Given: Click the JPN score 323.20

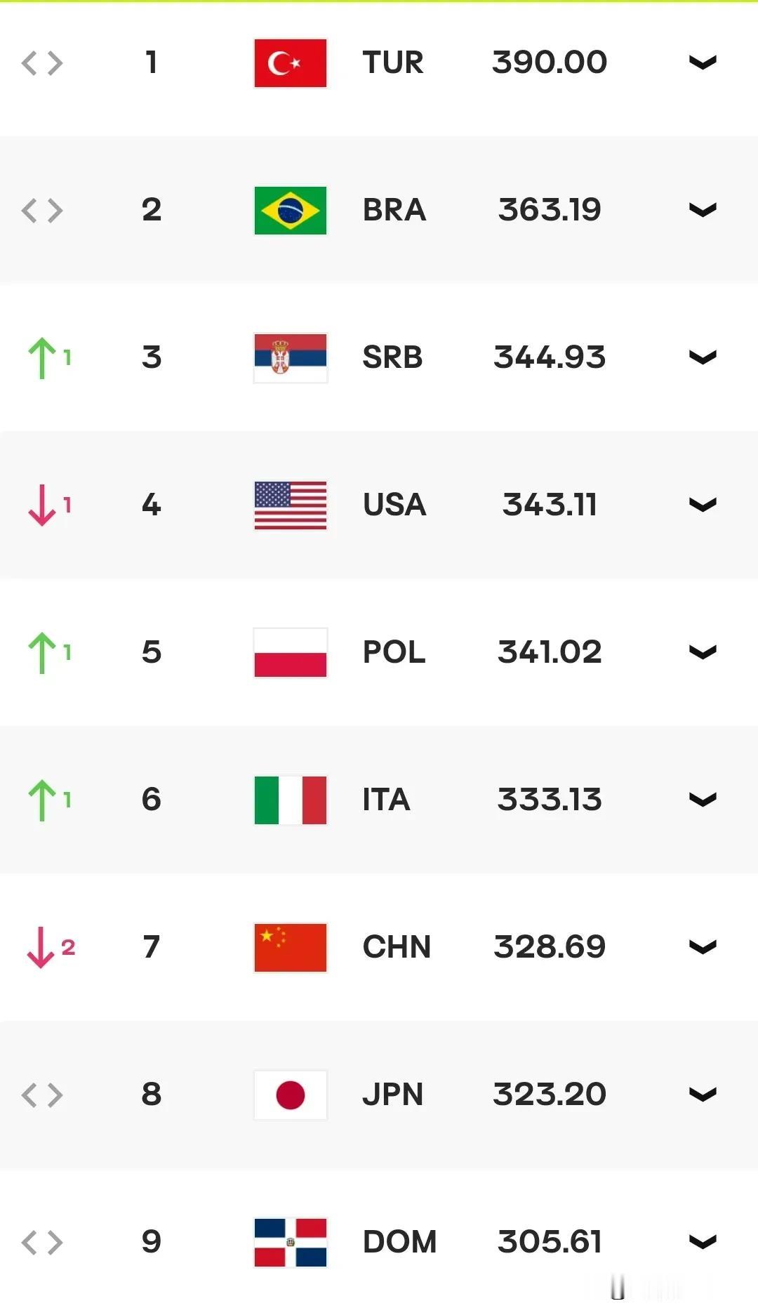Looking at the screenshot, I should 550,1095.
